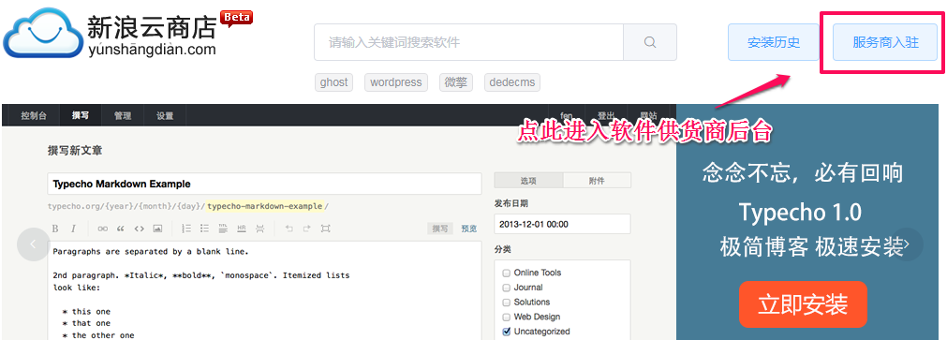Click the yunshangdian.com text under the logo

152,51
